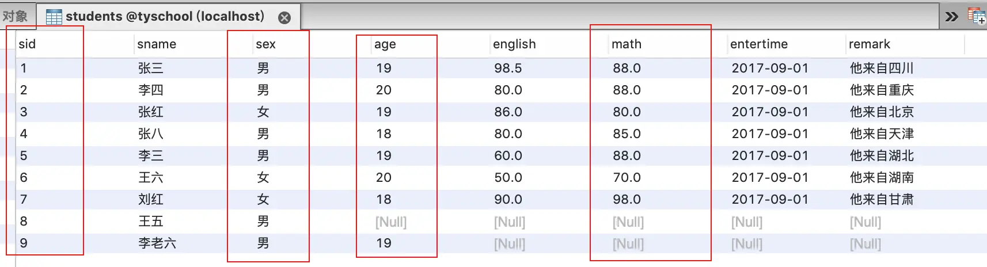Screen dimensions: 987x267
Task: Click remark 他来自天津
Action: point(882,134)
